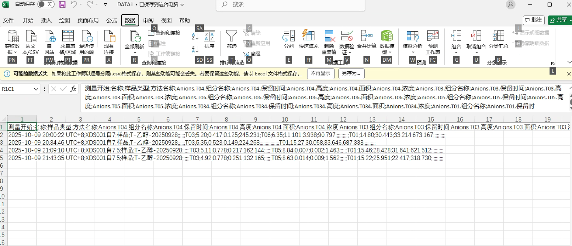
Task: Open the Sort (排序) dialog icon
Action: click(x=209, y=36)
